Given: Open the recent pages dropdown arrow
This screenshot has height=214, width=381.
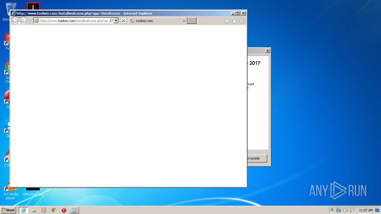Looking at the screenshot, I should coord(30,21).
